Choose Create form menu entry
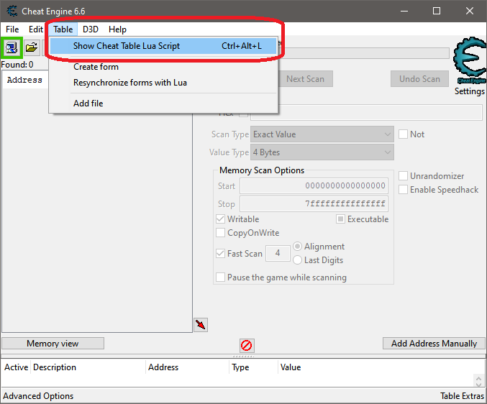The width and height of the screenshot is (487, 404). click(x=96, y=67)
